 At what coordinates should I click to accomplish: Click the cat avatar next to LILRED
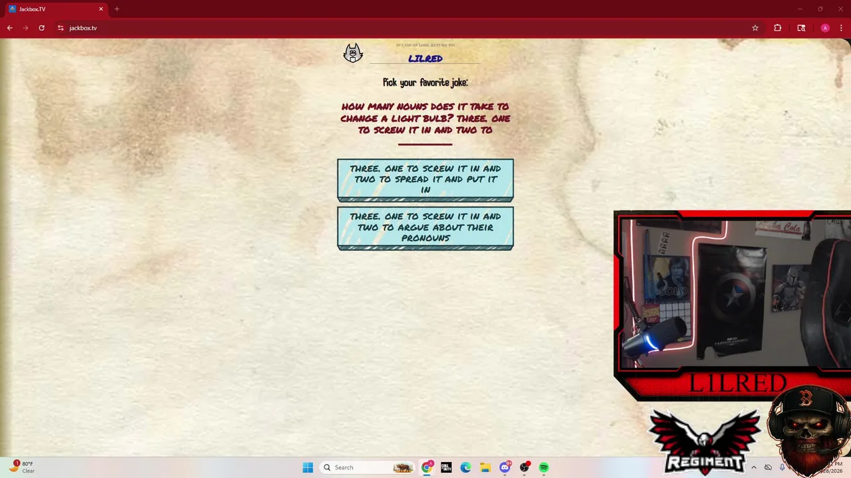353,53
